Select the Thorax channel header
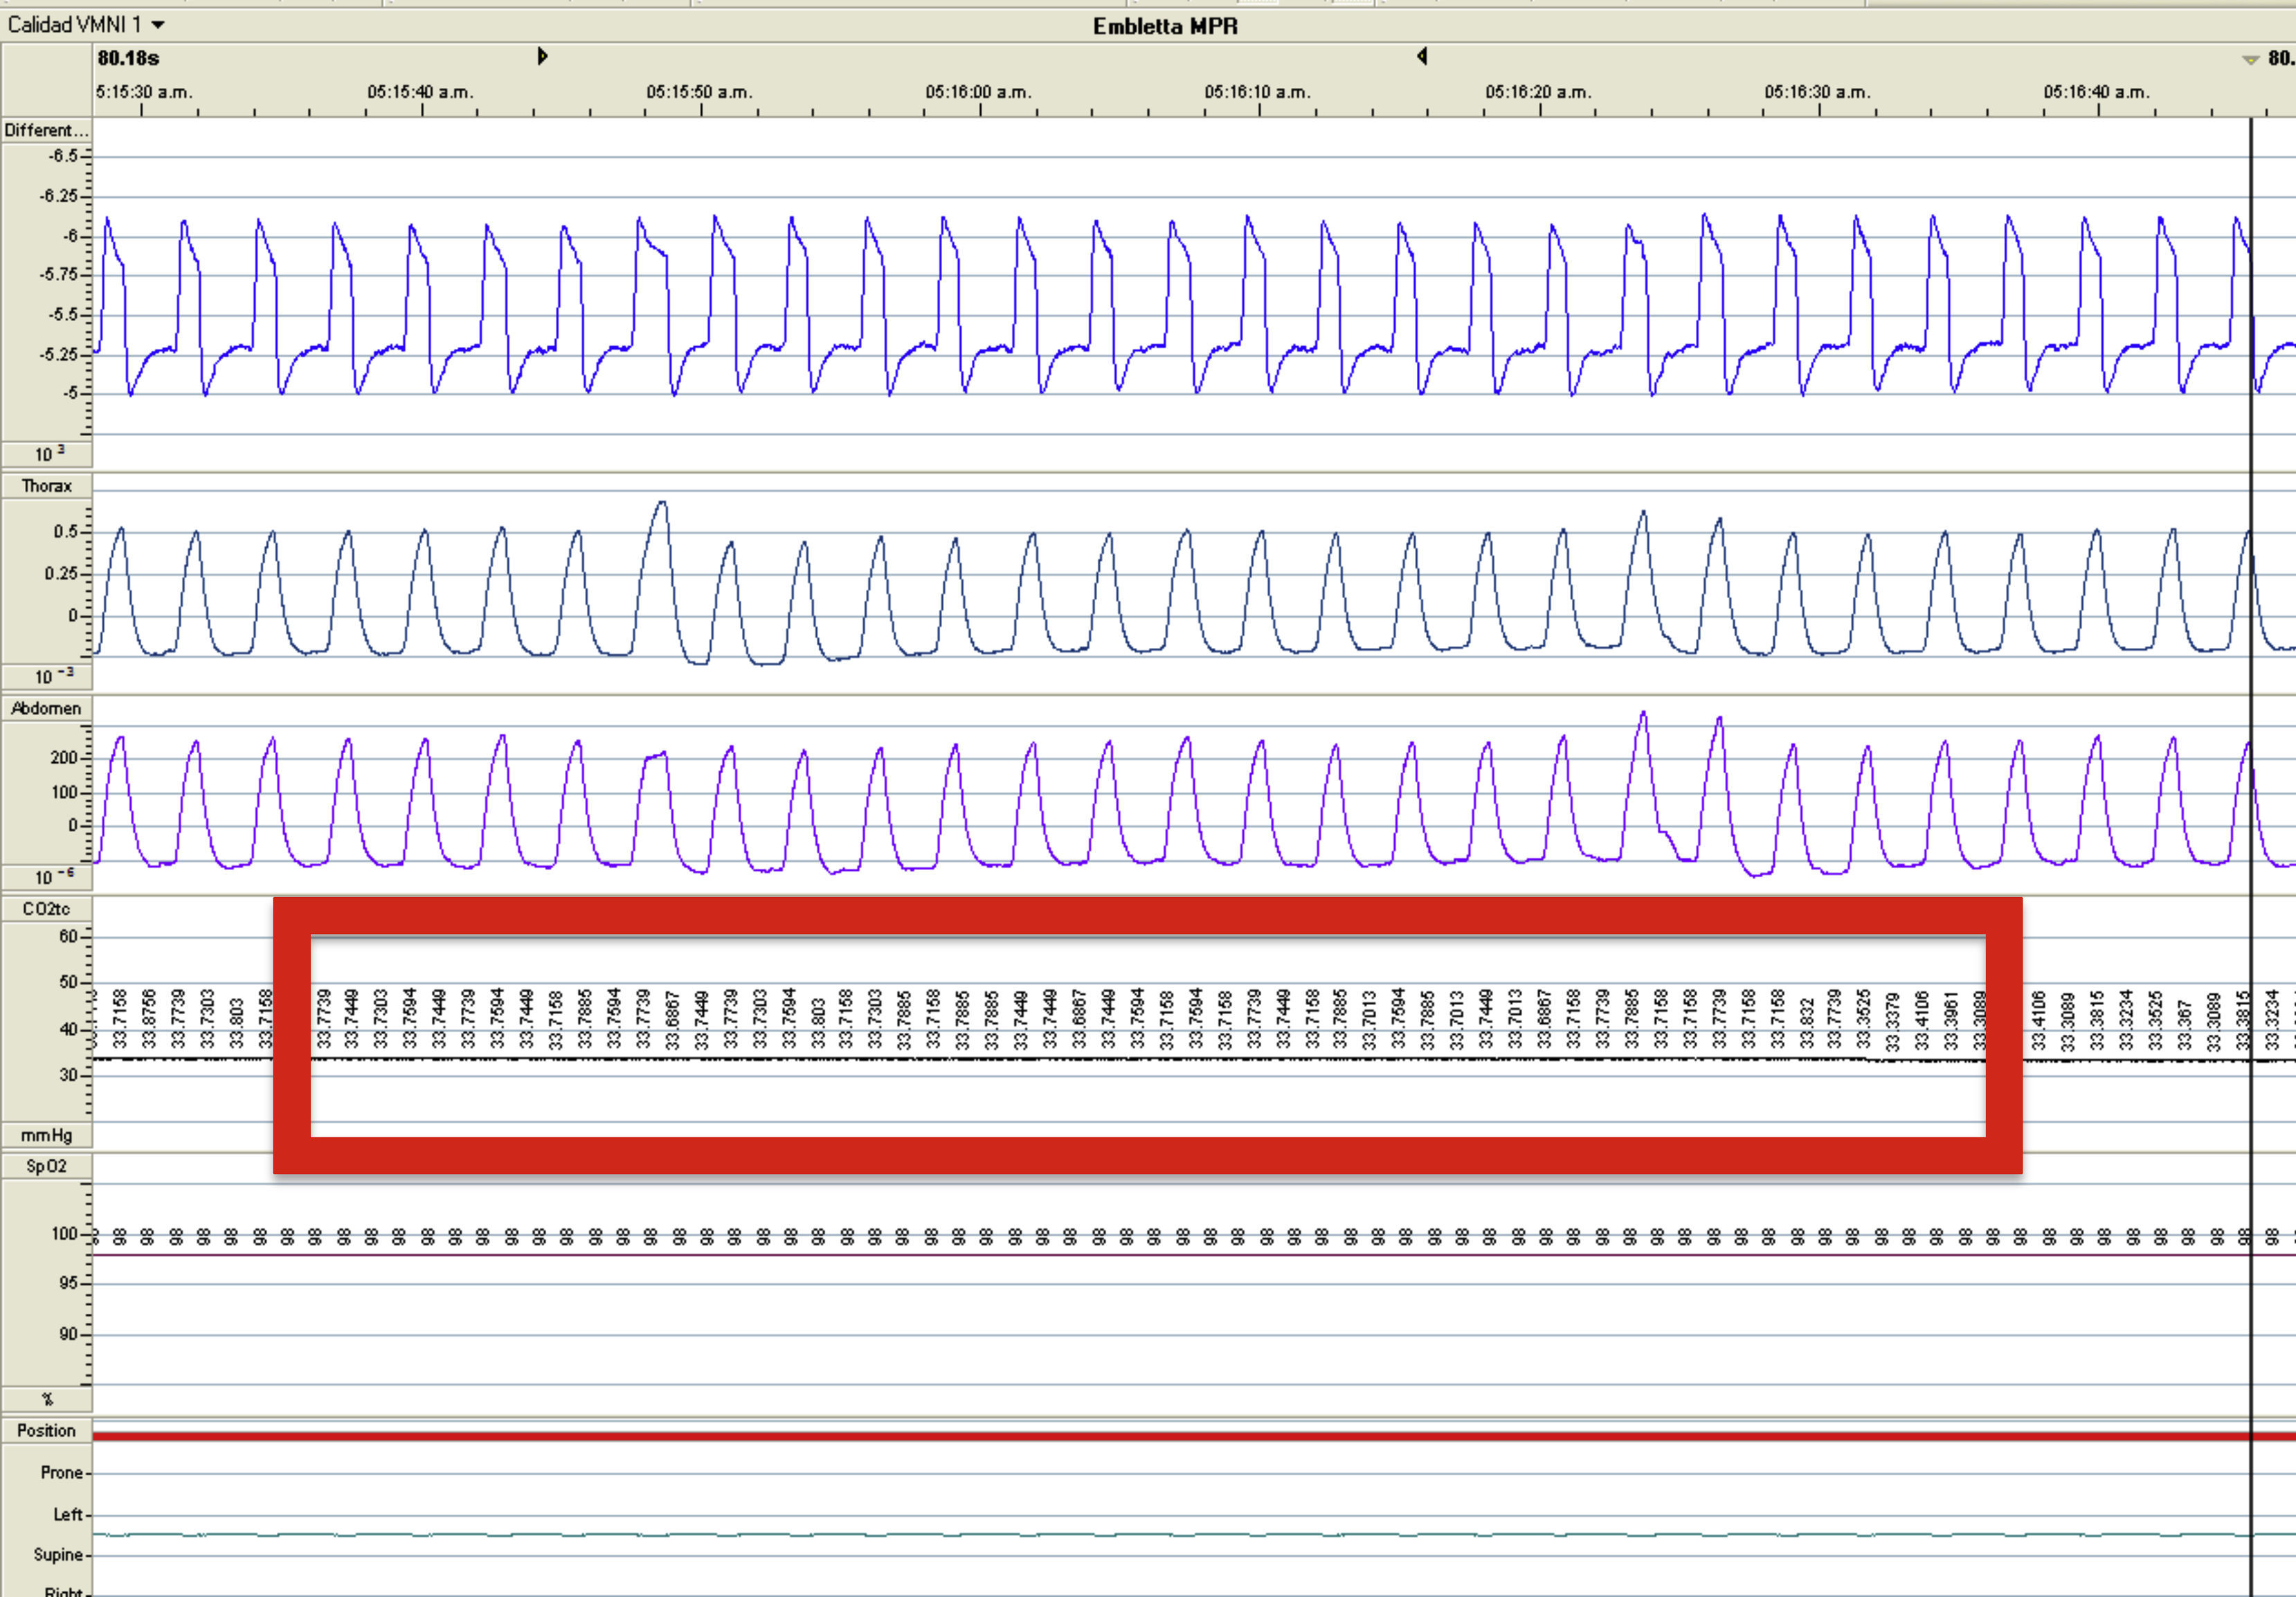Viewport: 2296px width, 1597px height. click(x=46, y=486)
